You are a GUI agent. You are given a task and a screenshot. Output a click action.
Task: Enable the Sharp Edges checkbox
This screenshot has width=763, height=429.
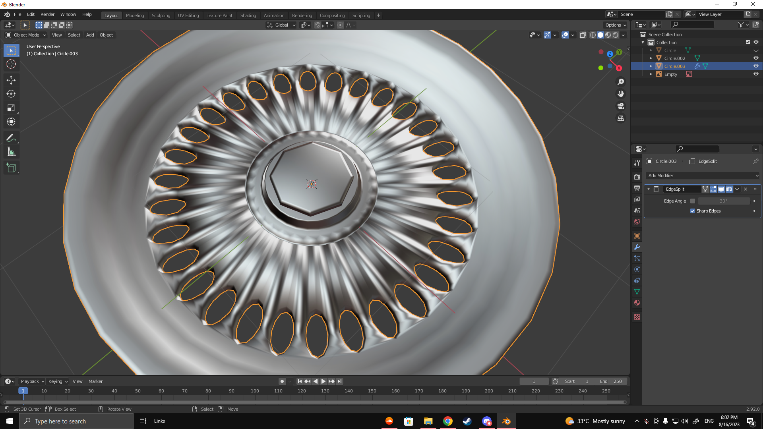tap(693, 211)
